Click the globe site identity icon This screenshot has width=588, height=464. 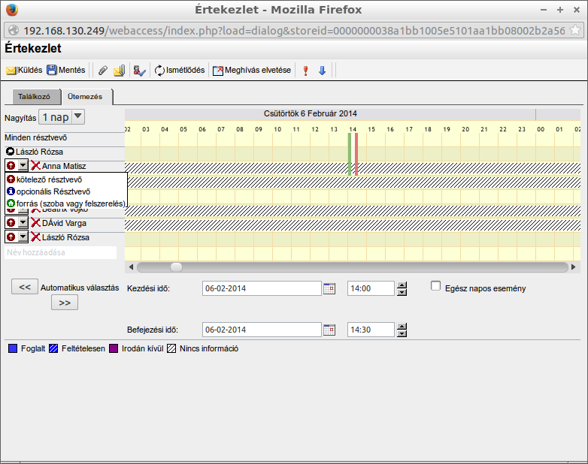14,30
